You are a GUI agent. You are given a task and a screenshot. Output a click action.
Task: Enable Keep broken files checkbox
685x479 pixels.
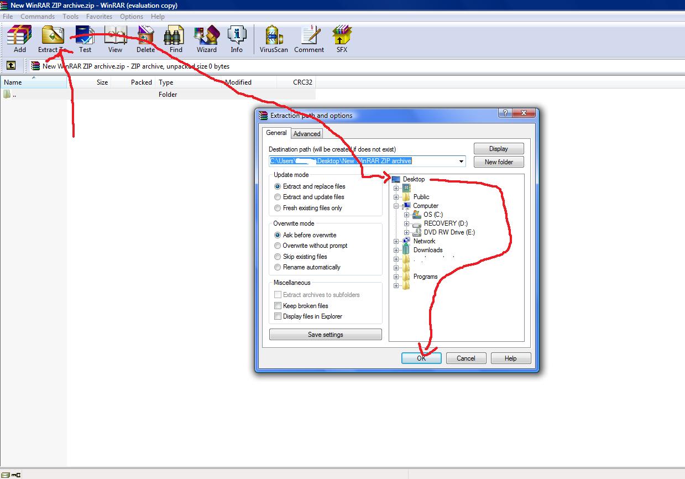pos(278,306)
